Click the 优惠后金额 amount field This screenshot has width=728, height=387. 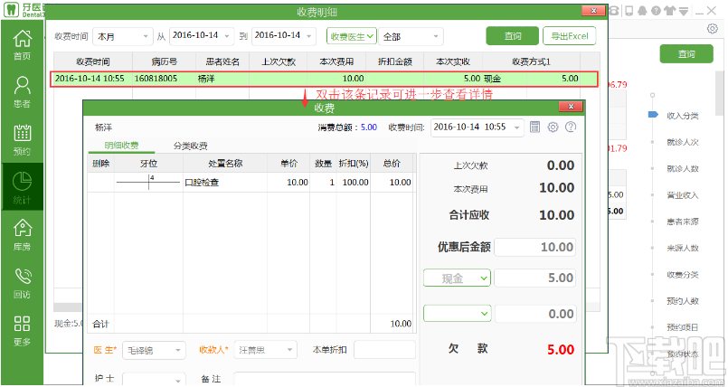[x=534, y=247]
